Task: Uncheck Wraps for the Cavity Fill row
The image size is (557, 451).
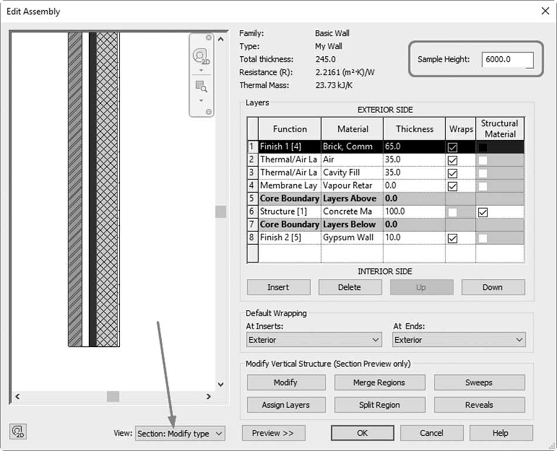Action: click(x=453, y=173)
